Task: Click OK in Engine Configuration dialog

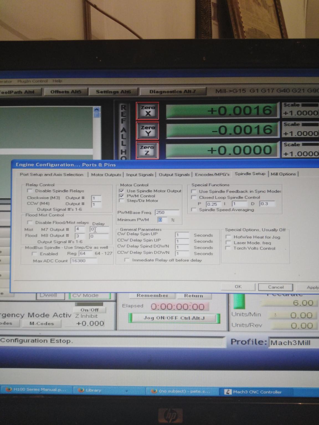Action: 238,287
